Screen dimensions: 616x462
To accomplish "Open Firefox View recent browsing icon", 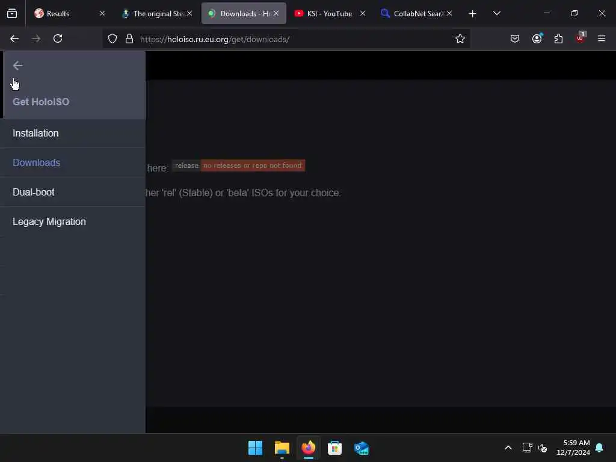I will click(x=12, y=14).
